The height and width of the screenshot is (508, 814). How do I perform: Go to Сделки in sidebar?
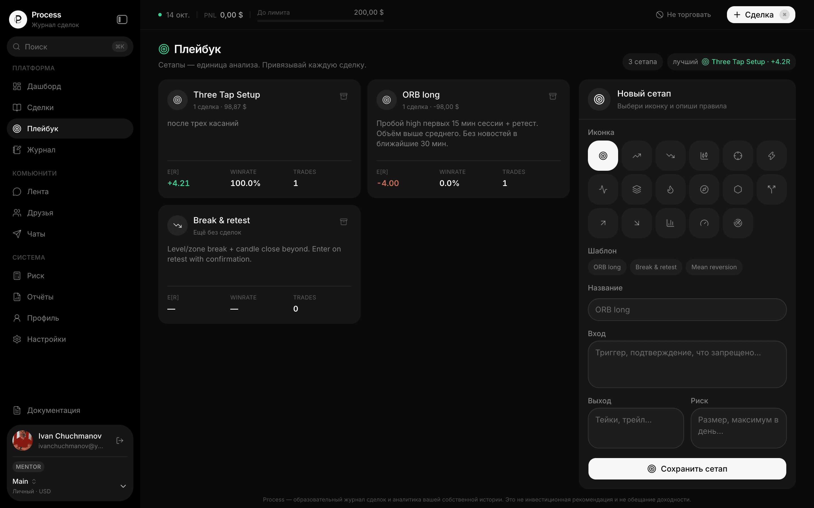70,108
